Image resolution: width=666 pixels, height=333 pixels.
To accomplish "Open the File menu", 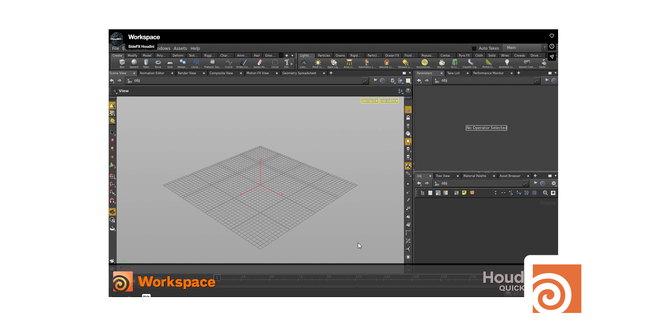I will pyautogui.click(x=115, y=48).
